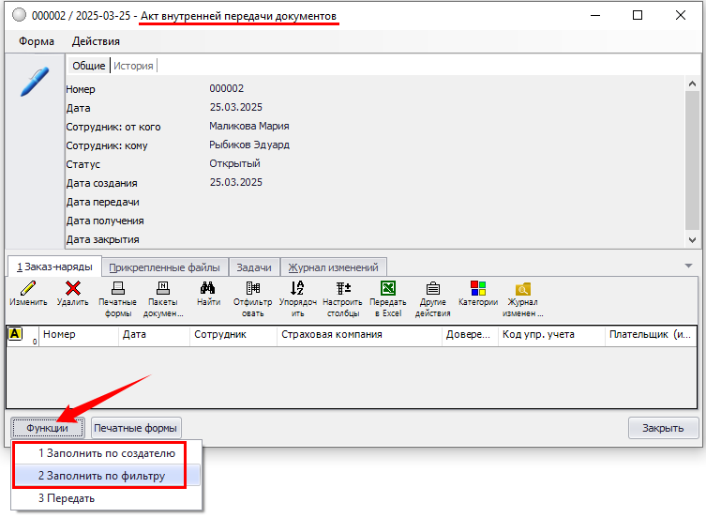Choose Заполнить по фильтру menu entry
The image size is (706, 518).
pos(101,476)
